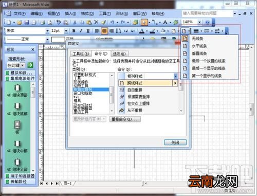Select 垂直线条 from the dropdown menu

pos(209,54)
